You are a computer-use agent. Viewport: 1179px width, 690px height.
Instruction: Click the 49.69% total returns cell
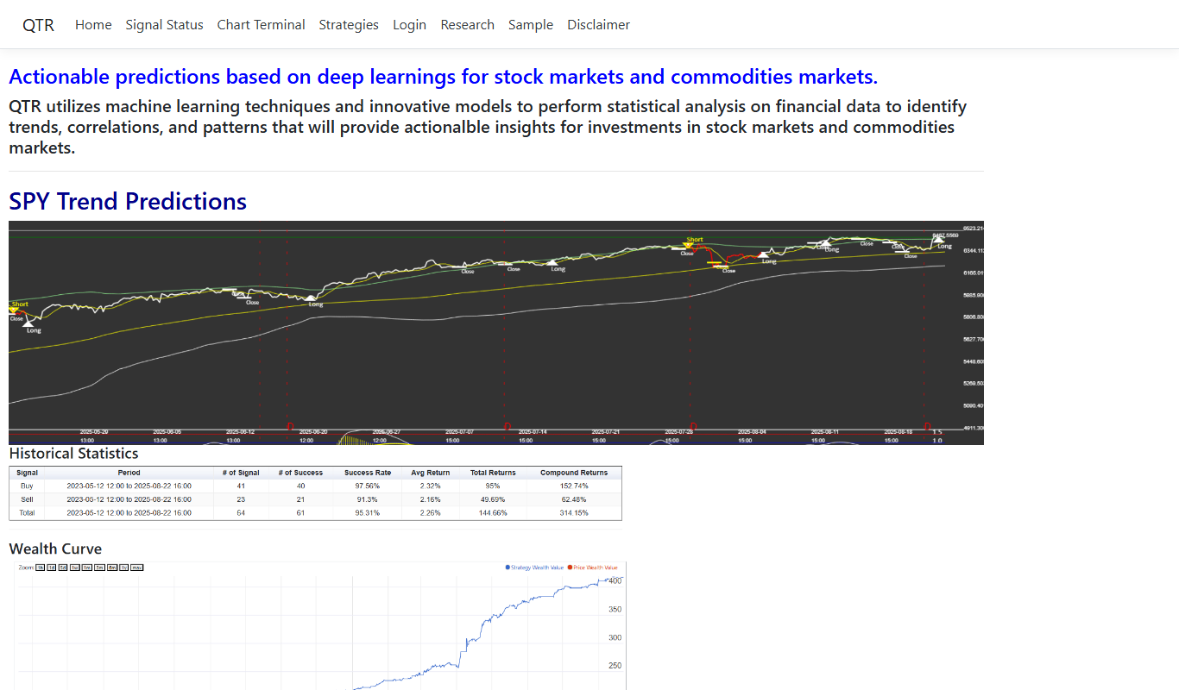click(493, 499)
